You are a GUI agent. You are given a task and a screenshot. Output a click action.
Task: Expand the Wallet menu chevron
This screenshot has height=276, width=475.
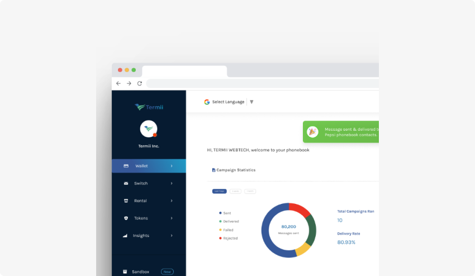pos(172,166)
